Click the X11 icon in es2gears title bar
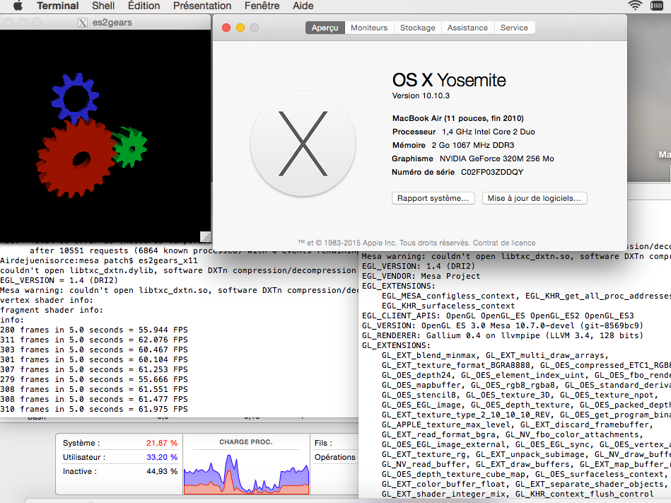Viewport: 671px width, 503px height. [x=83, y=23]
